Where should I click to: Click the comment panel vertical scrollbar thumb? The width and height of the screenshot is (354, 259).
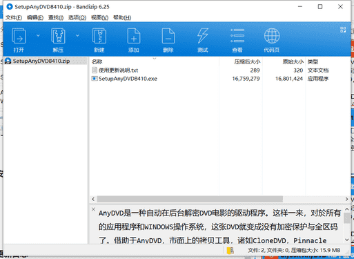(347, 218)
